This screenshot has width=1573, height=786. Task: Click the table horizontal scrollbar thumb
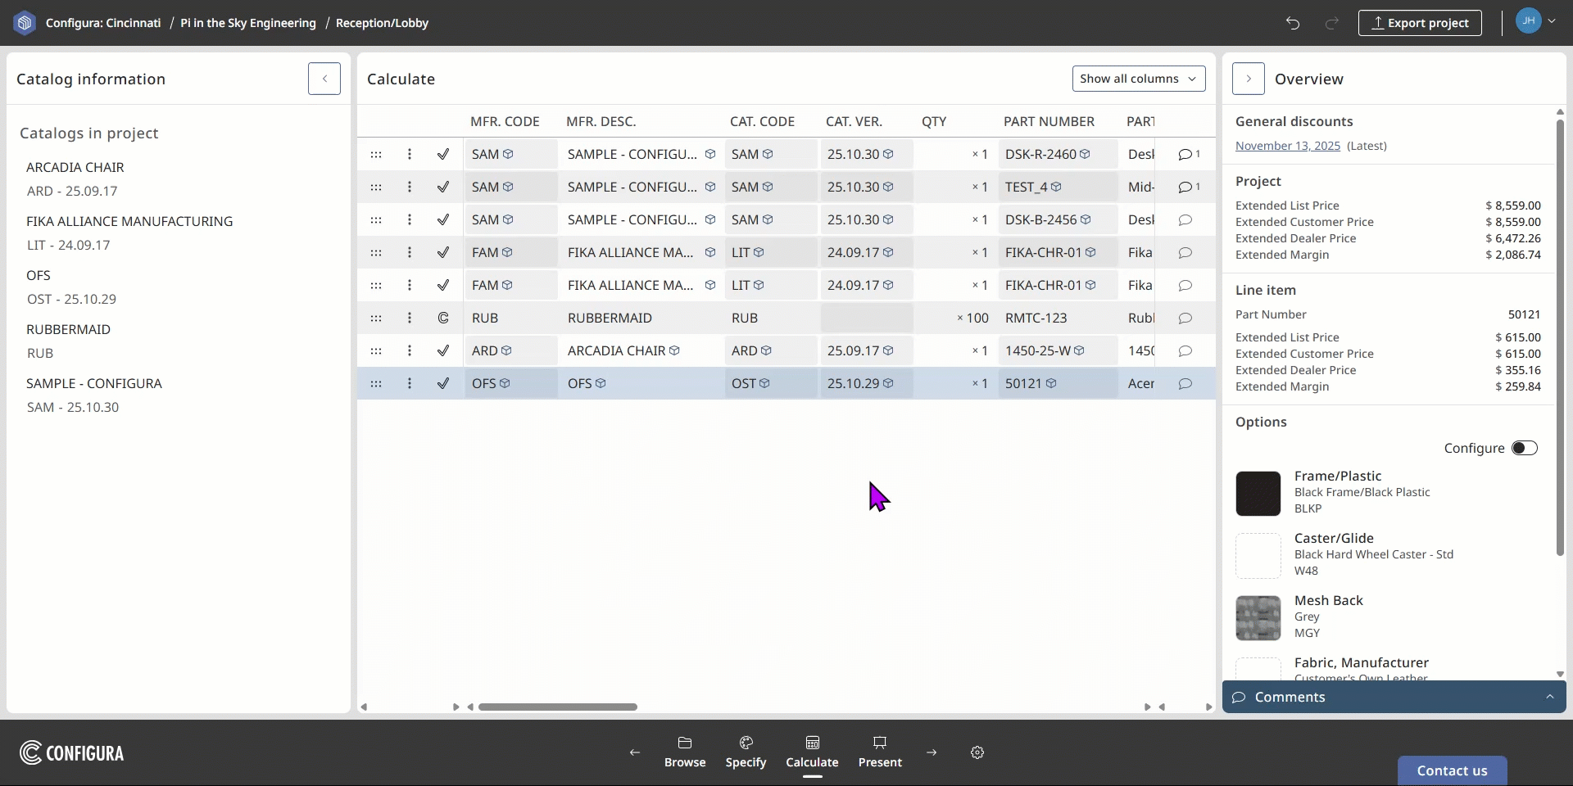point(558,707)
